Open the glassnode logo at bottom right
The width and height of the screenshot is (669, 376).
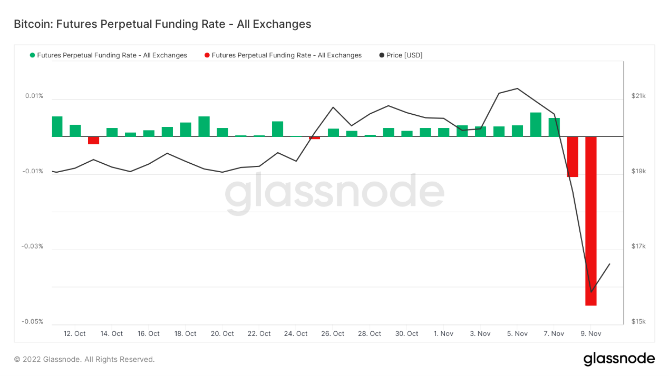[x=619, y=359]
